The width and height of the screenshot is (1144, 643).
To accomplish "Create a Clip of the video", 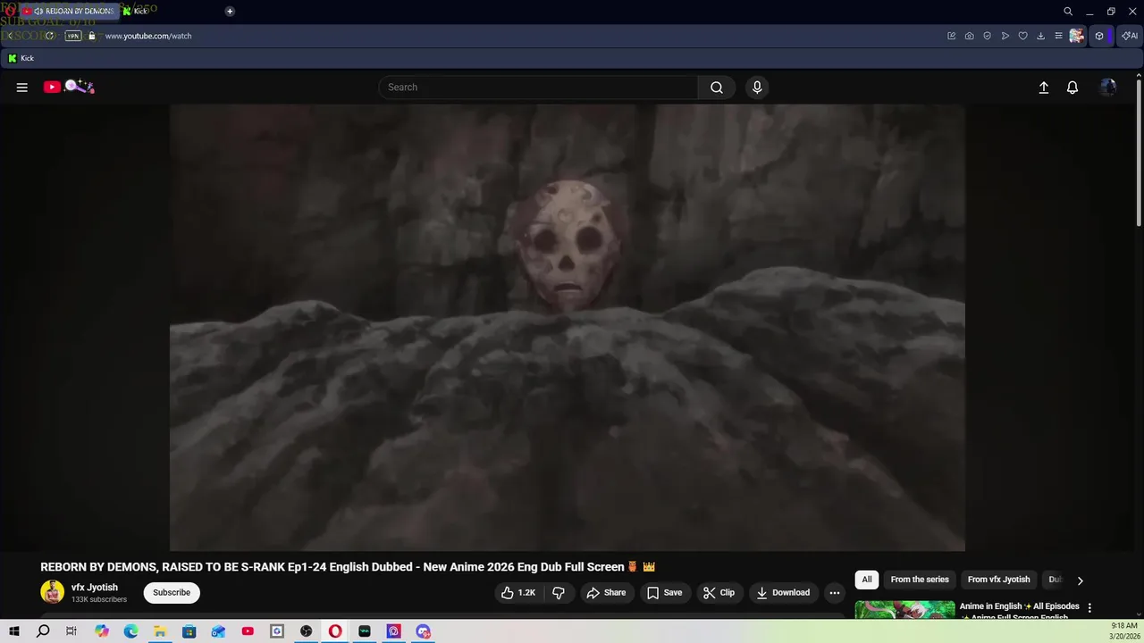I will pyautogui.click(x=719, y=593).
